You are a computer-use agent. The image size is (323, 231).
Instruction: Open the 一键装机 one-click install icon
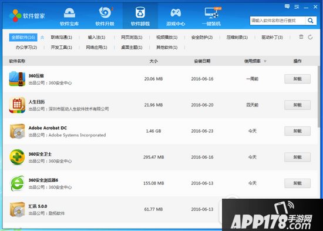coord(211,13)
